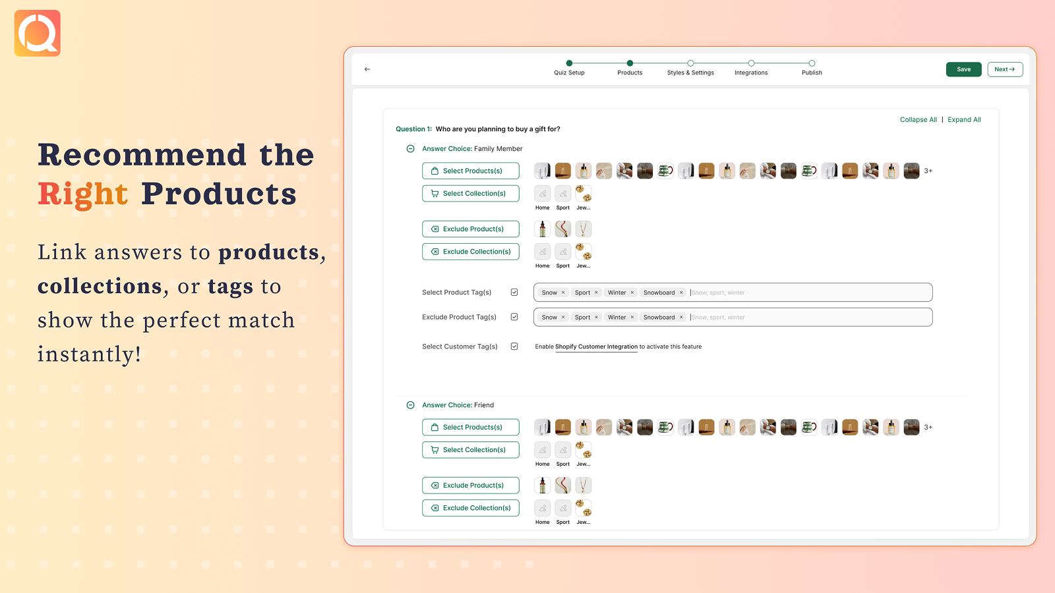This screenshot has width=1055, height=593.
Task: Click the 3+ more indicator for Family Member products
Action: [928, 171]
